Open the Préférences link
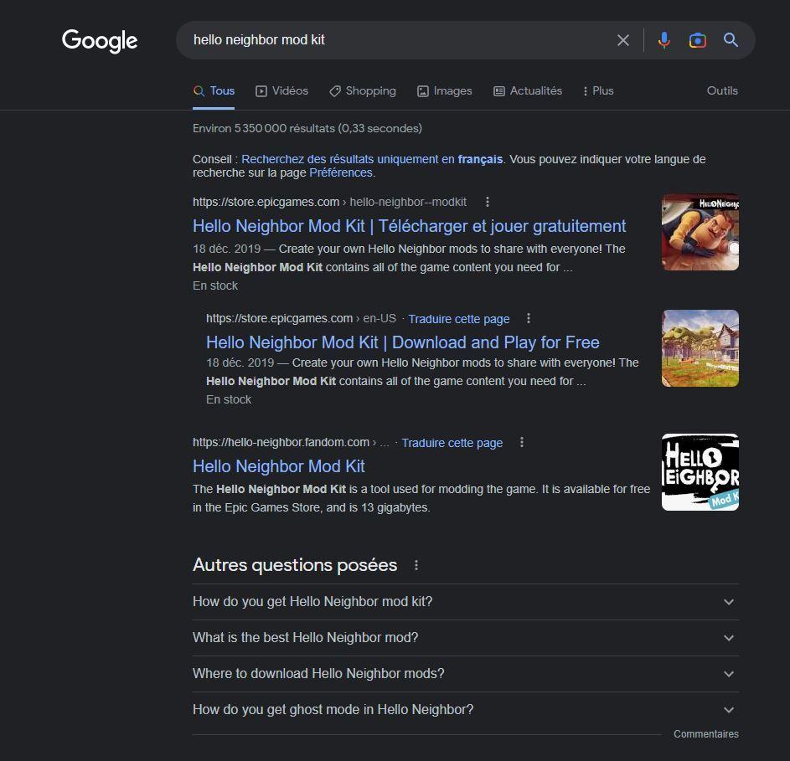This screenshot has width=790, height=761. [341, 172]
